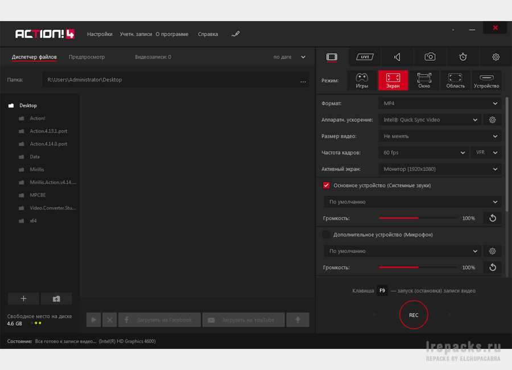
Task: Select the Область recording mode
Action: pyautogui.click(x=455, y=80)
